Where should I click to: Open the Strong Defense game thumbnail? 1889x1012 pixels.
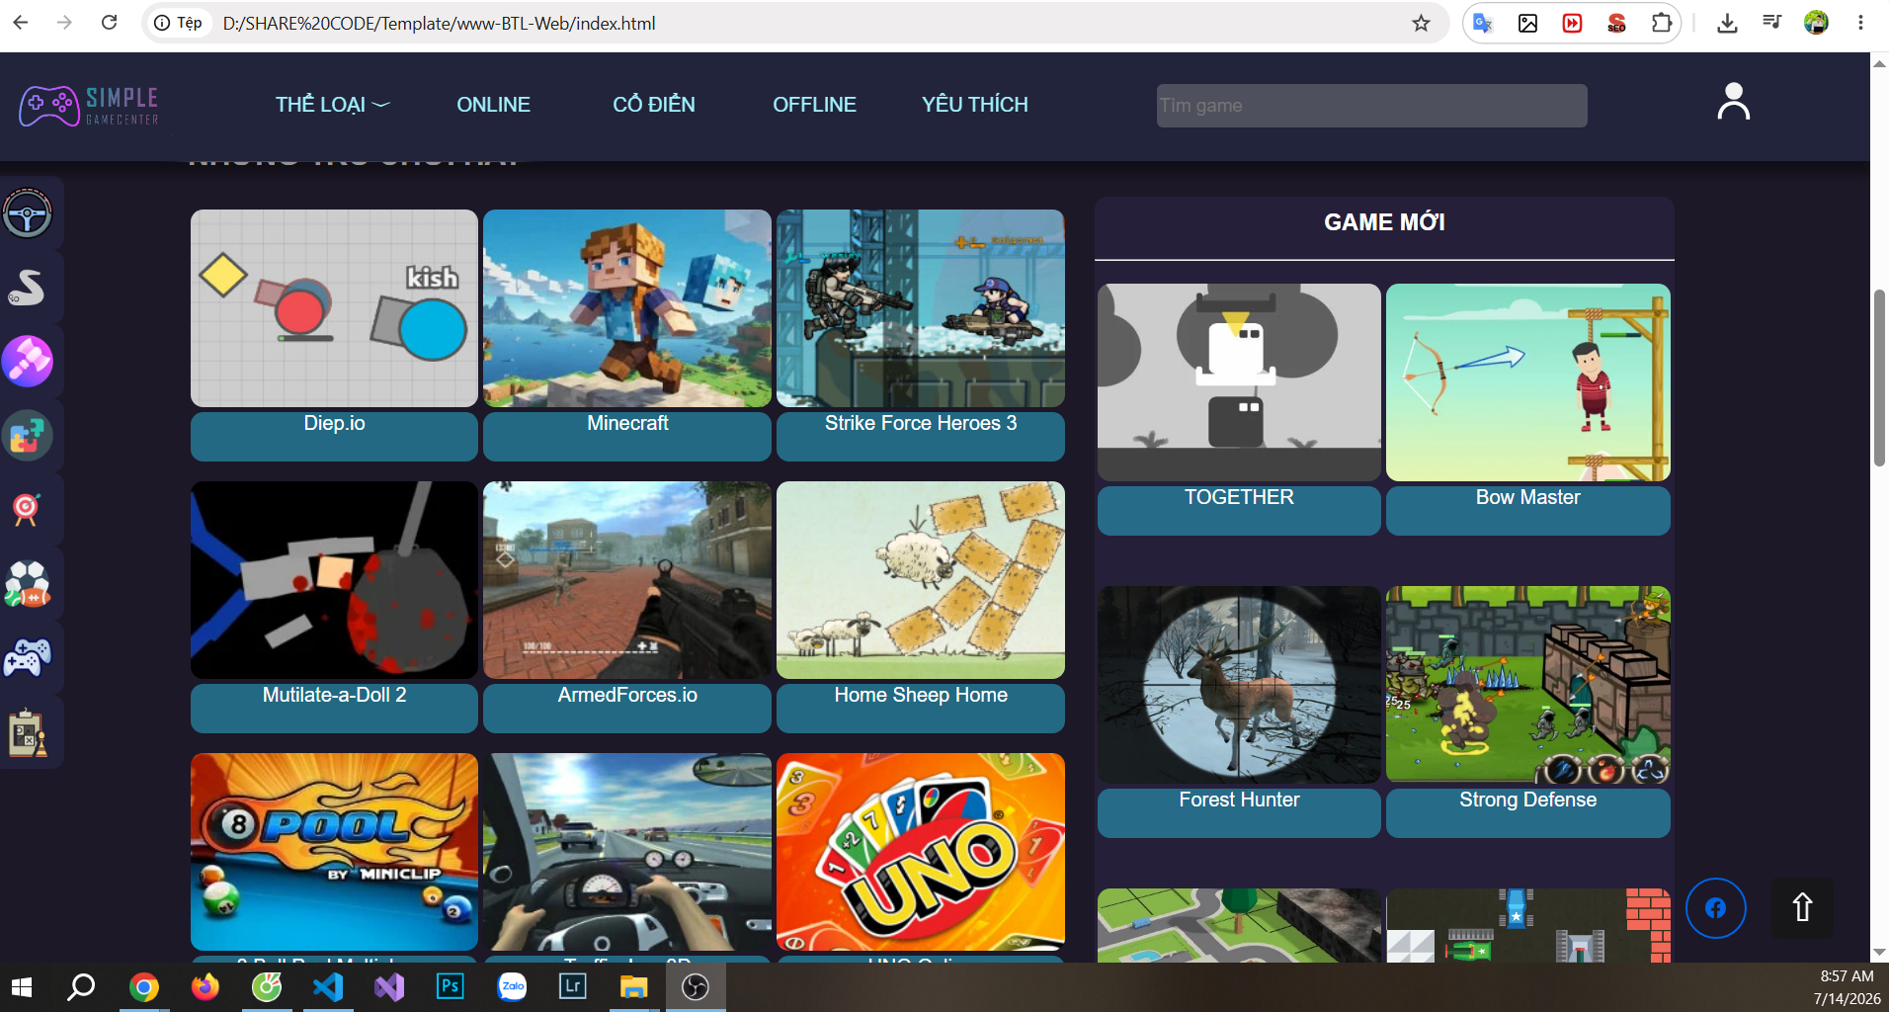(x=1528, y=685)
